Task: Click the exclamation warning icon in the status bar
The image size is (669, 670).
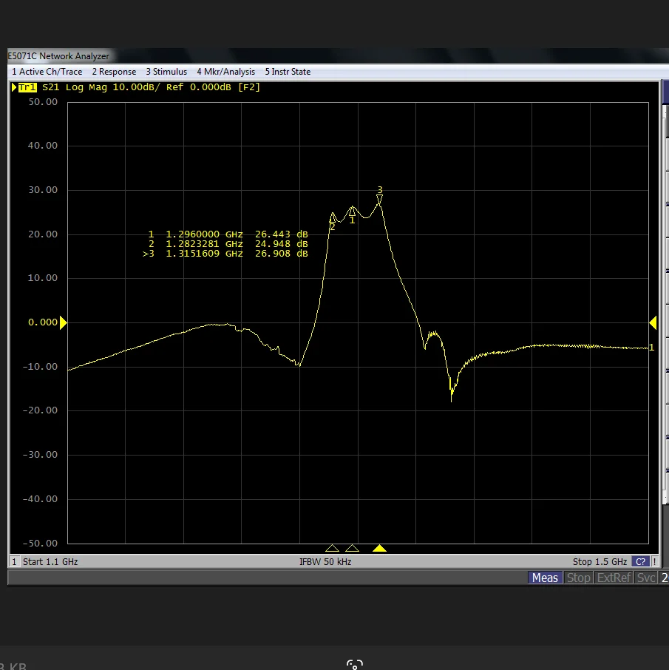Action: pos(654,561)
